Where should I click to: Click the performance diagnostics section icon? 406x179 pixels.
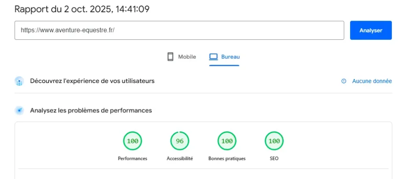point(19,111)
